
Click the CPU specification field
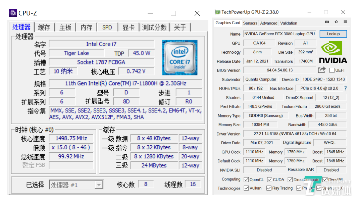tap(125, 83)
